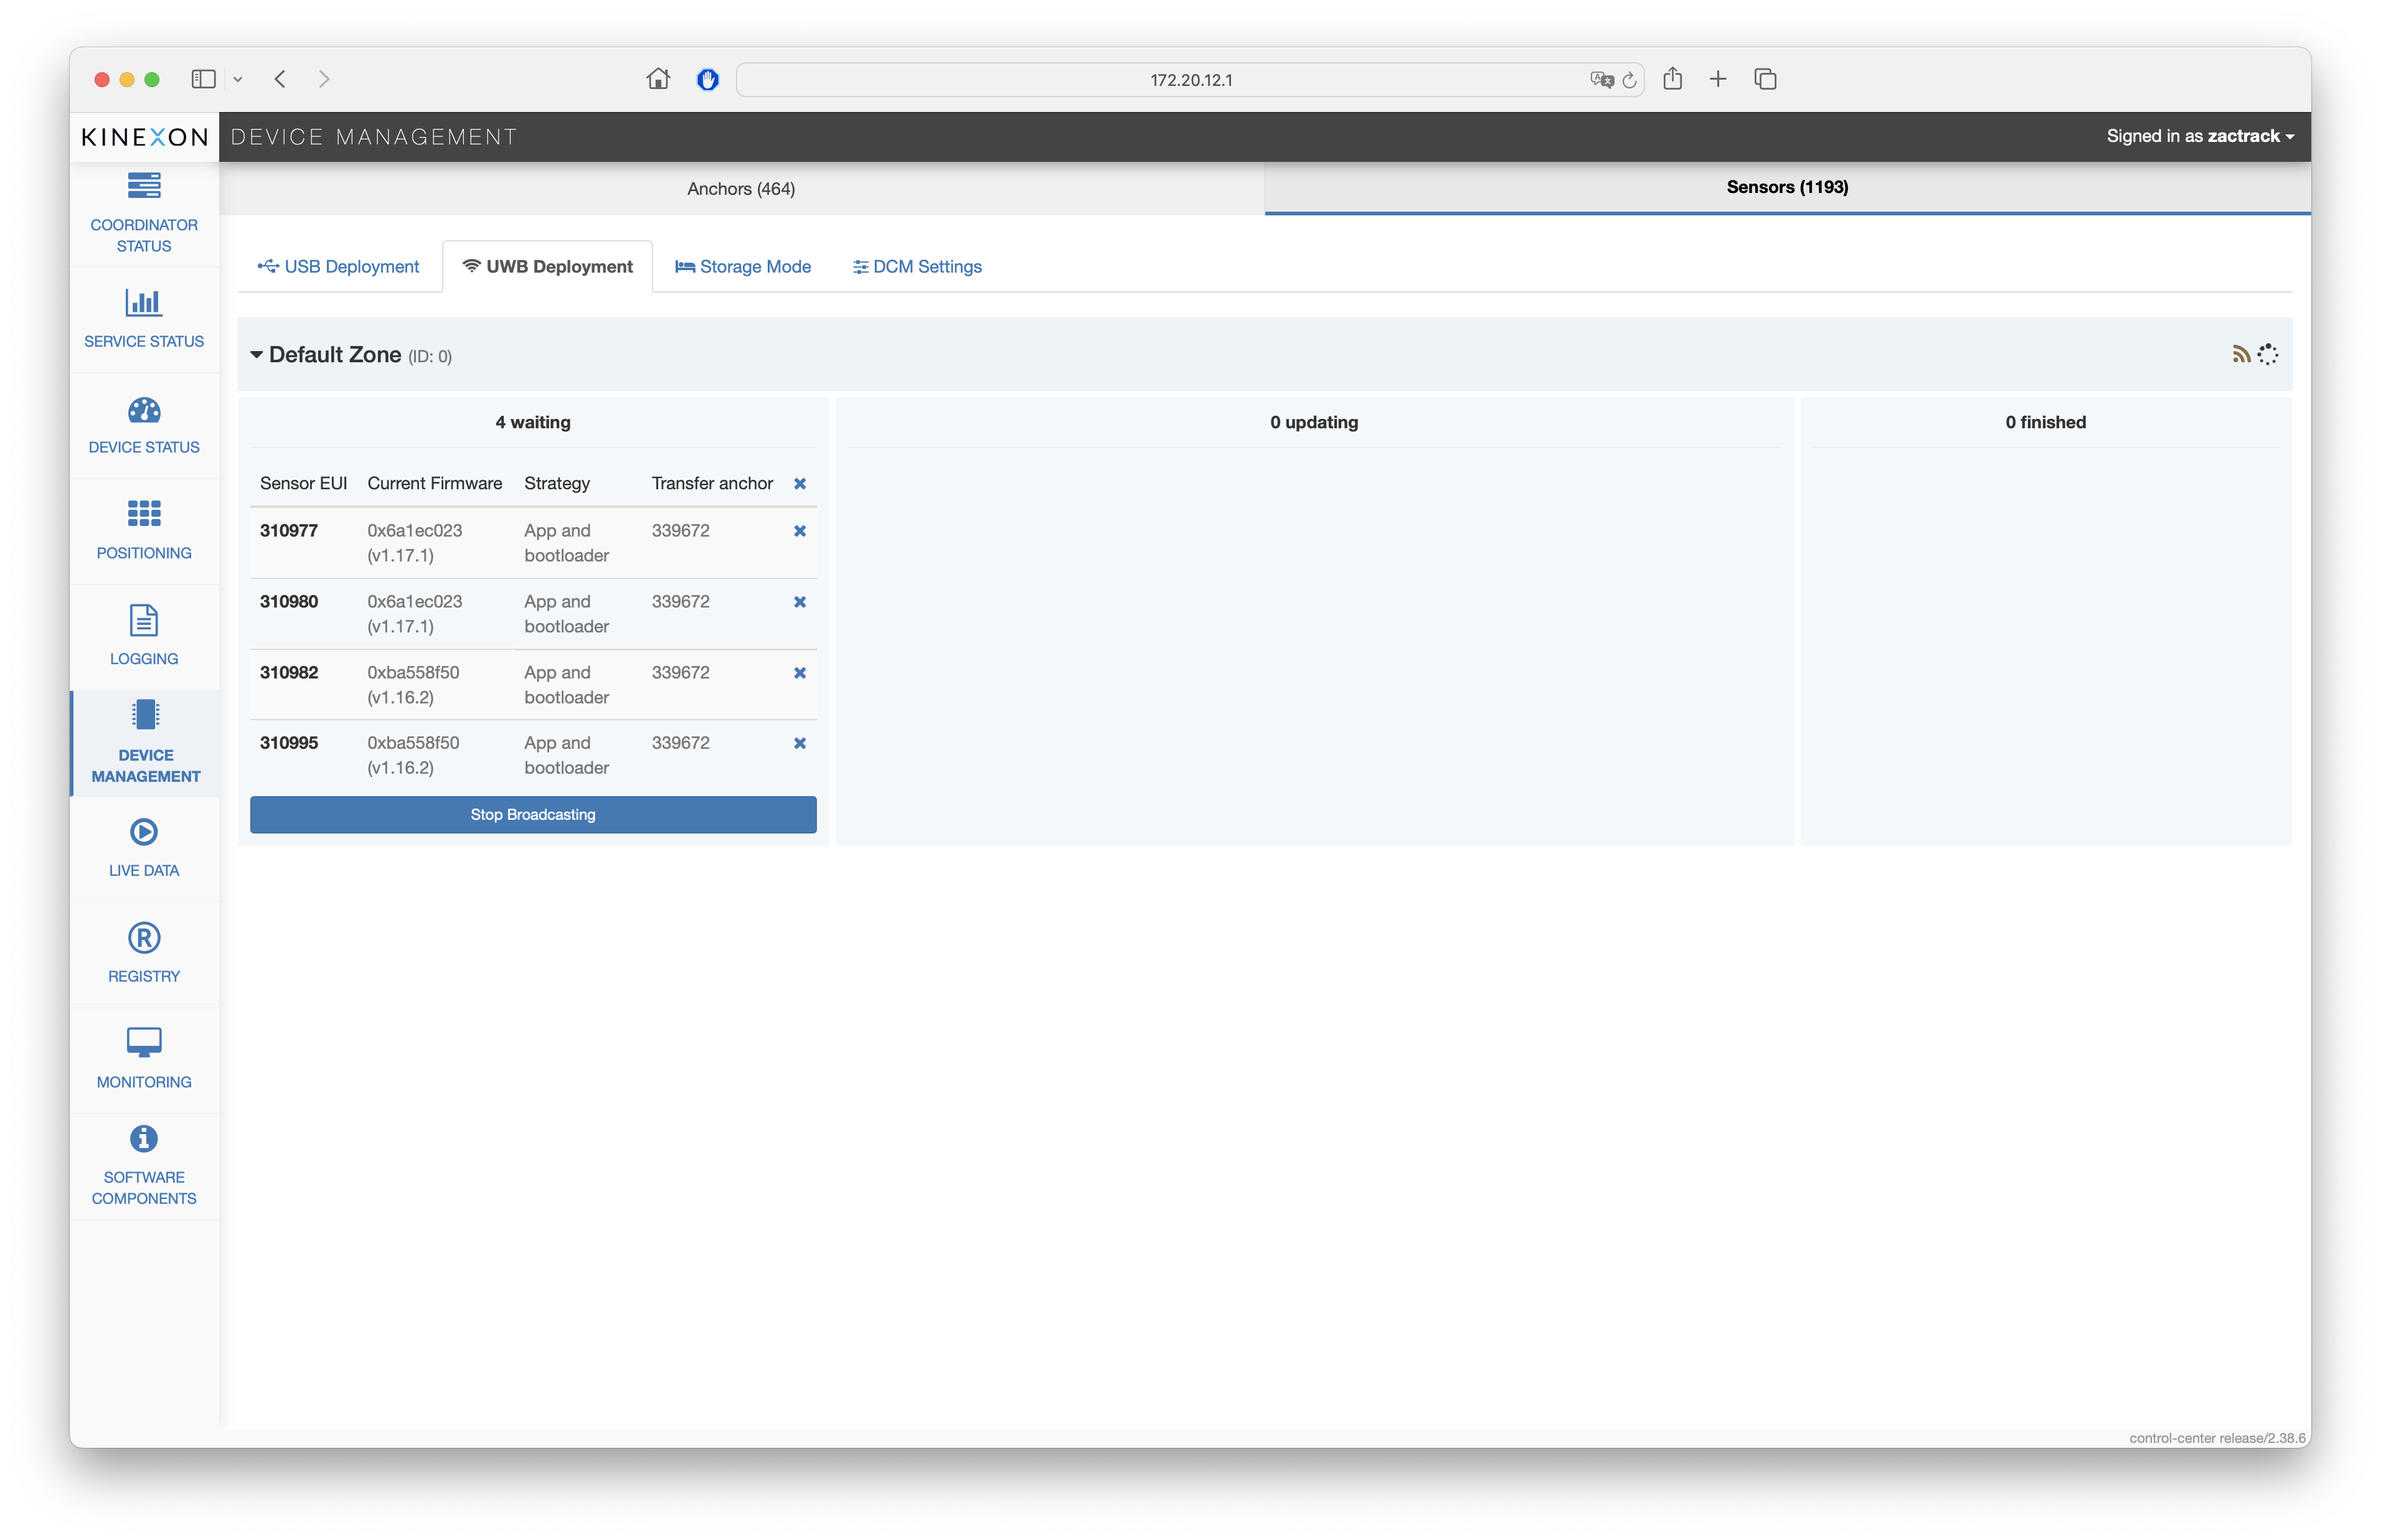The width and height of the screenshot is (2381, 1540).
Task: Open the Software Components info icon
Action: pos(144,1139)
